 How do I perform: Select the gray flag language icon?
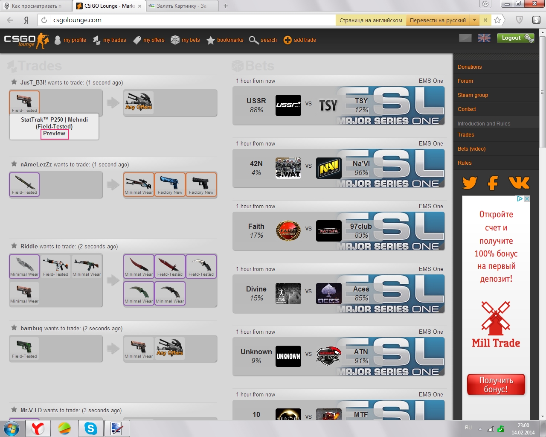[465, 38]
